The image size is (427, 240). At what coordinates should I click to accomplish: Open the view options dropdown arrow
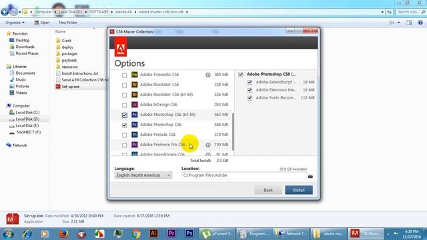click(399, 23)
